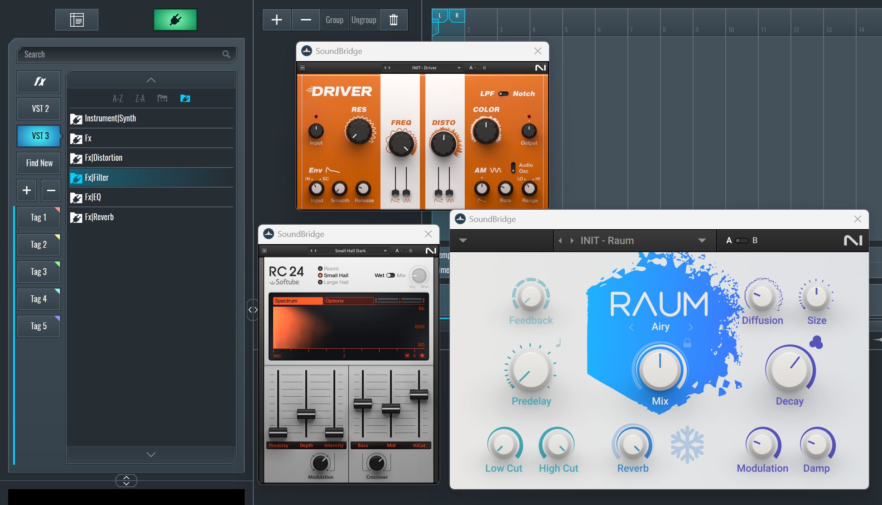Click the NI logo in Raum window
882x505 pixels.
853,240
